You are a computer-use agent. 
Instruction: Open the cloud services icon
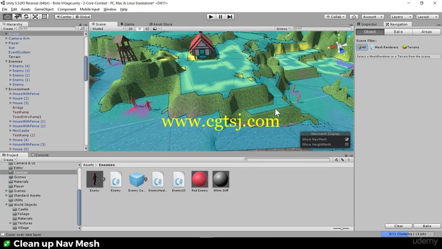coord(354,17)
